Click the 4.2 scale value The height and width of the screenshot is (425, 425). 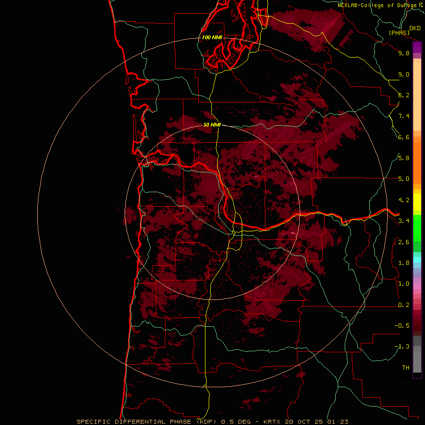coord(404,200)
